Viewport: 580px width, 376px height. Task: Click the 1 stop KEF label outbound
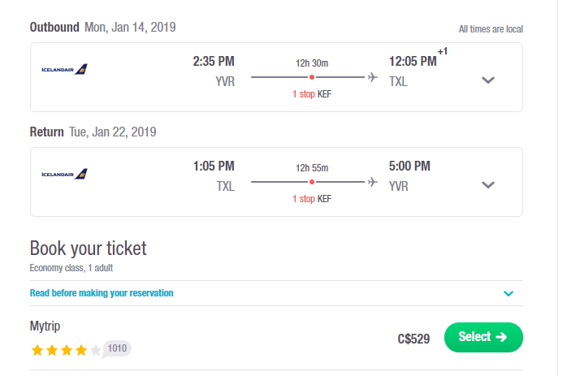(312, 94)
